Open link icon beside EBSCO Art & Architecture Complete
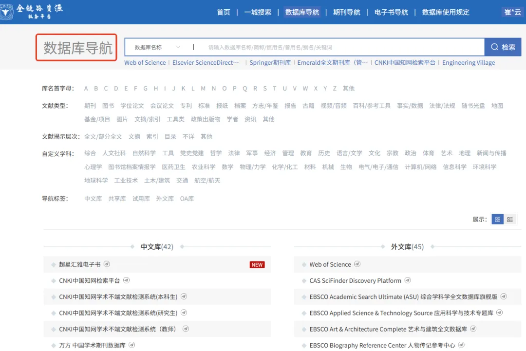526x351 pixels. point(473,329)
